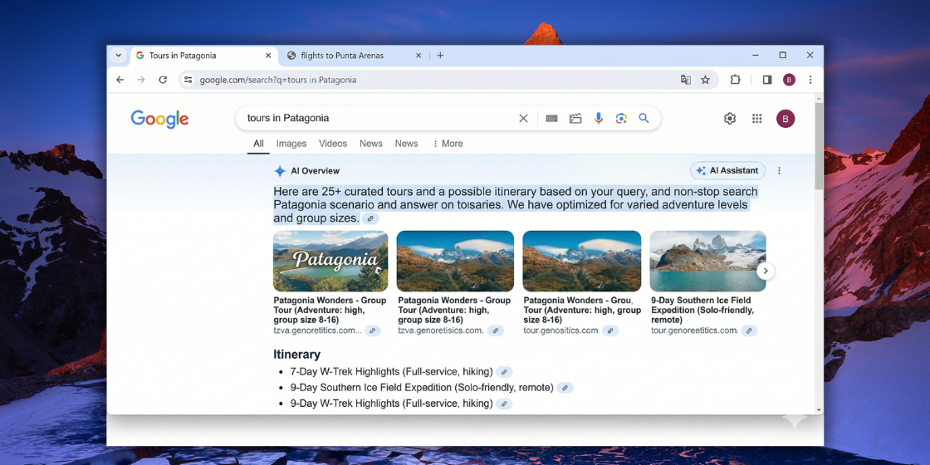Open the AI Assistant button
The image size is (930, 465).
727,171
